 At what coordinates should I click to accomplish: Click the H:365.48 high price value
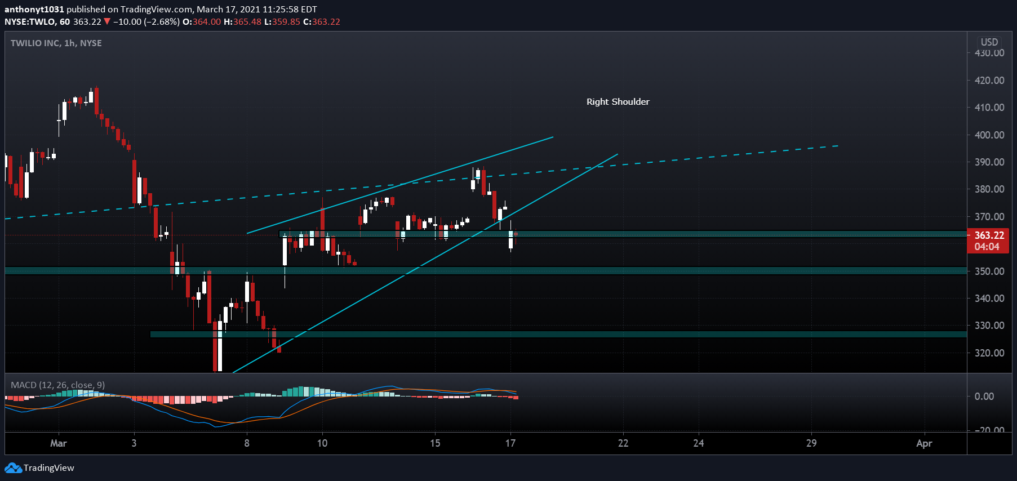pos(243,22)
